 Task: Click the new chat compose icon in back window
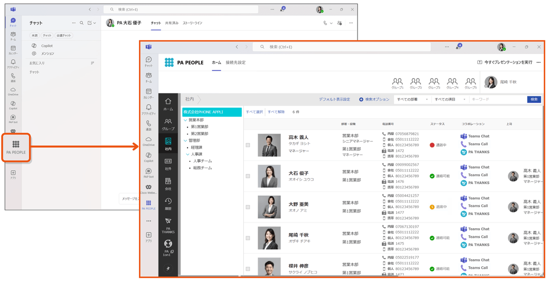[x=90, y=23]
